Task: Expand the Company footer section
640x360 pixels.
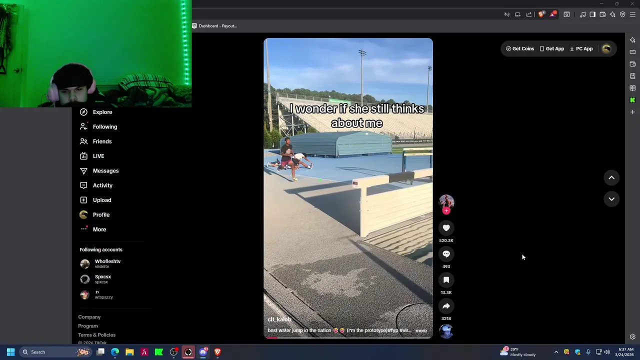Action: coord(89,317)
